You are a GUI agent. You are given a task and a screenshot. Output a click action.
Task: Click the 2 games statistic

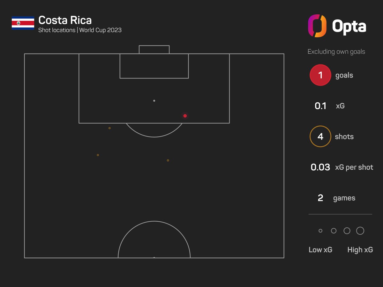tap(320, 198)
